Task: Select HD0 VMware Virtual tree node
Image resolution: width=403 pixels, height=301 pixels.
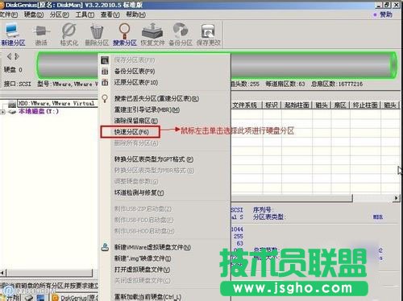Action: pyautogui.click(x=56, y=103)
